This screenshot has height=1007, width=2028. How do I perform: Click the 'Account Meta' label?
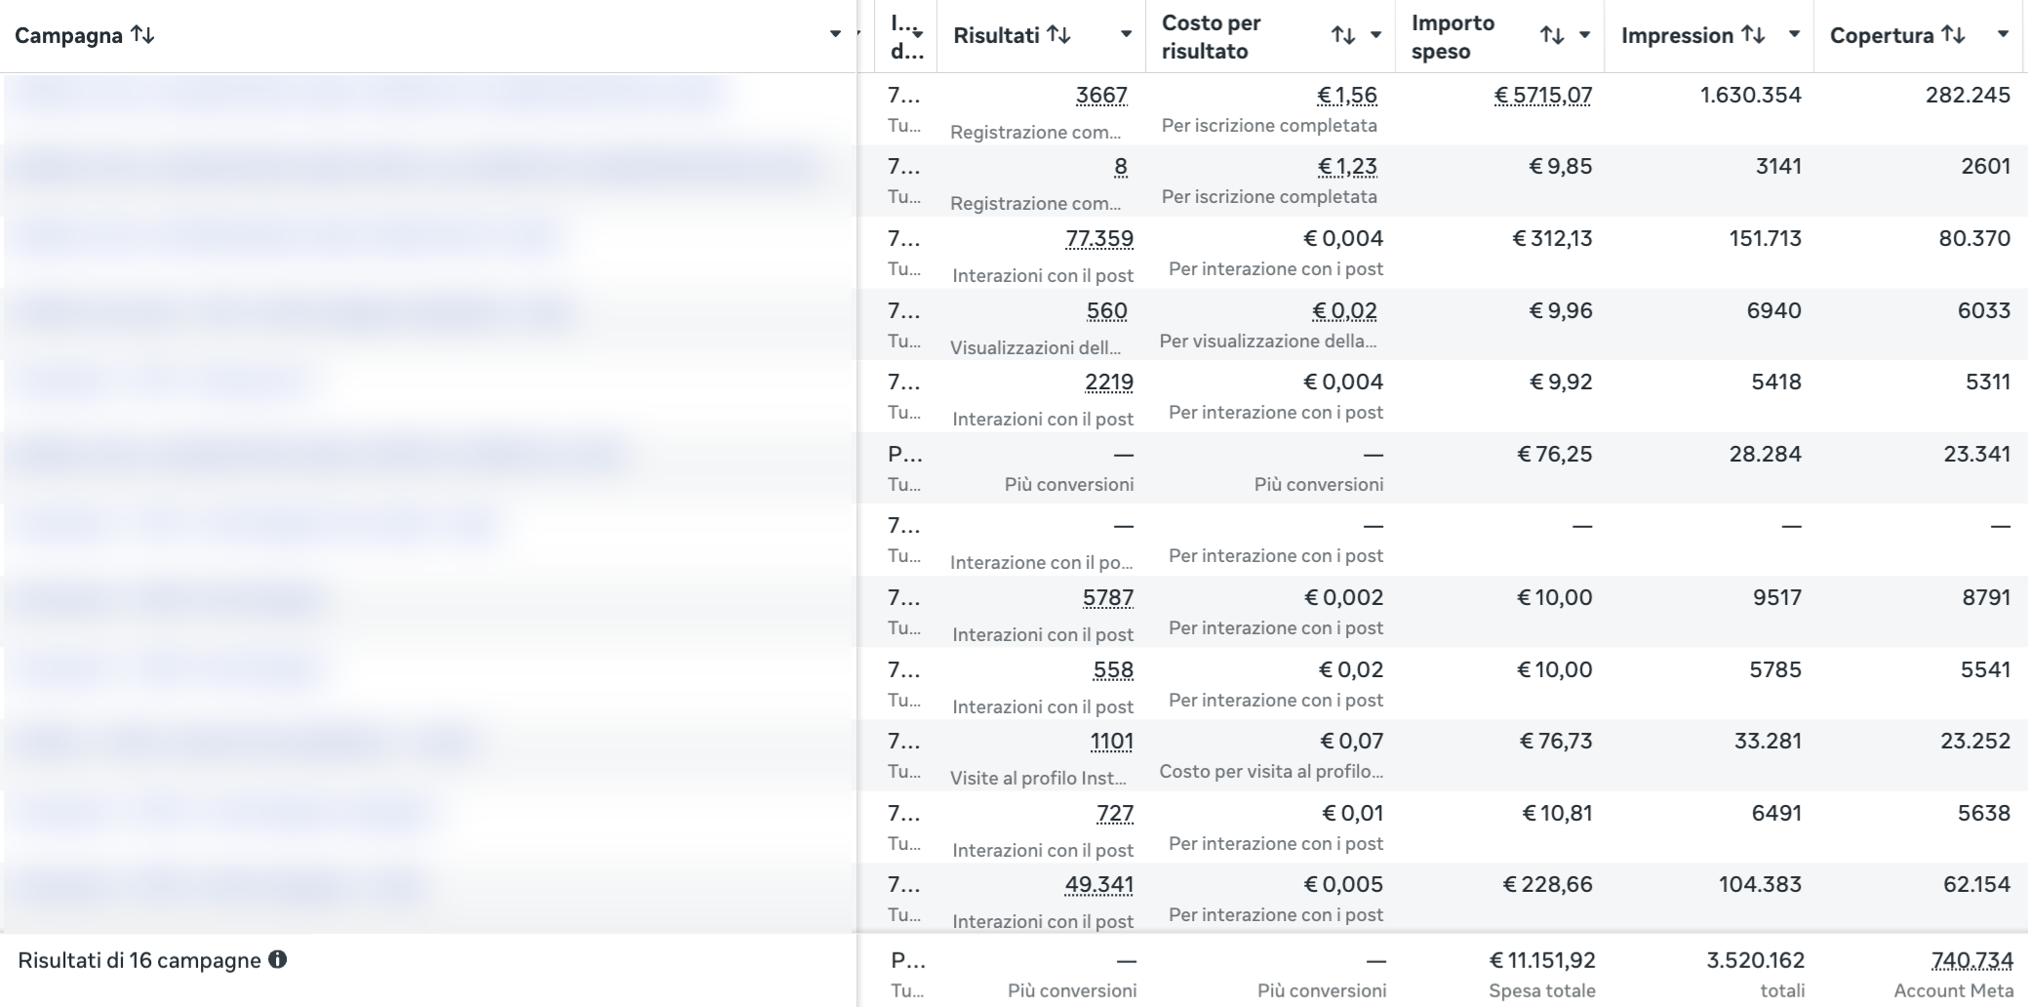coord(1954,991)
